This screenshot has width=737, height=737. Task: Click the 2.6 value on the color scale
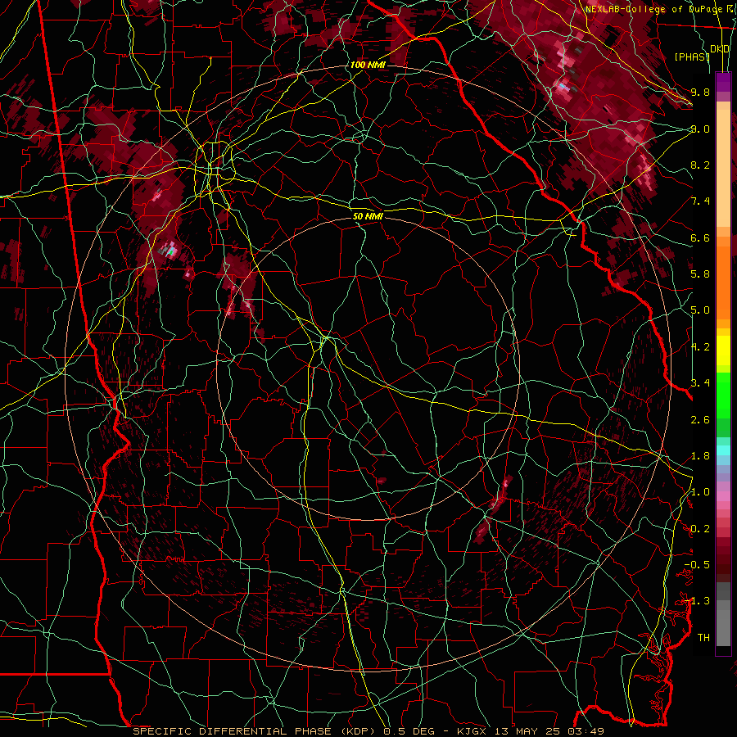point(700,420)
